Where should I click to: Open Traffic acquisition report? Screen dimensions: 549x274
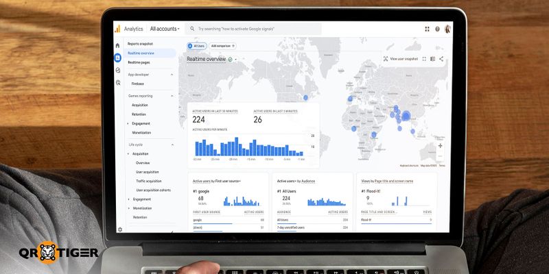tap(149, 181)
